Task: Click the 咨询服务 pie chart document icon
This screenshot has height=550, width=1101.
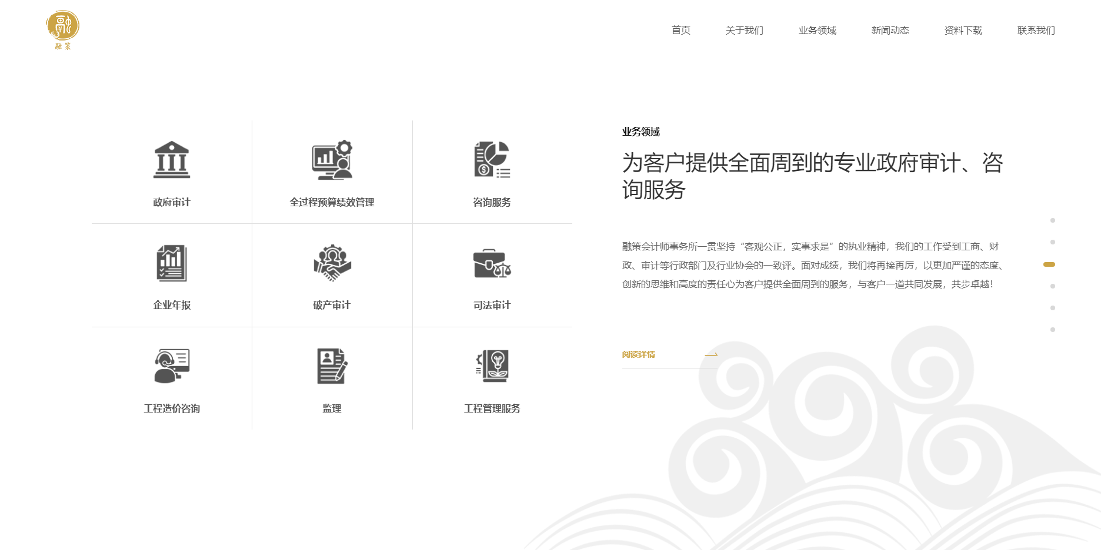Action: 492,159
